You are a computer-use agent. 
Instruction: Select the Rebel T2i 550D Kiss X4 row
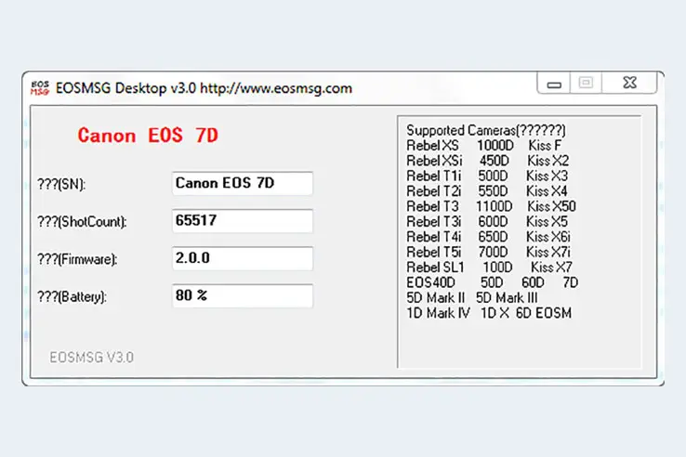(x=487, y=191)
